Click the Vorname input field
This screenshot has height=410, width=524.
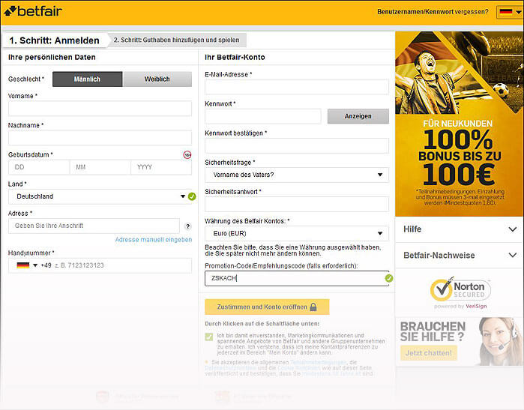pos(100,109)
